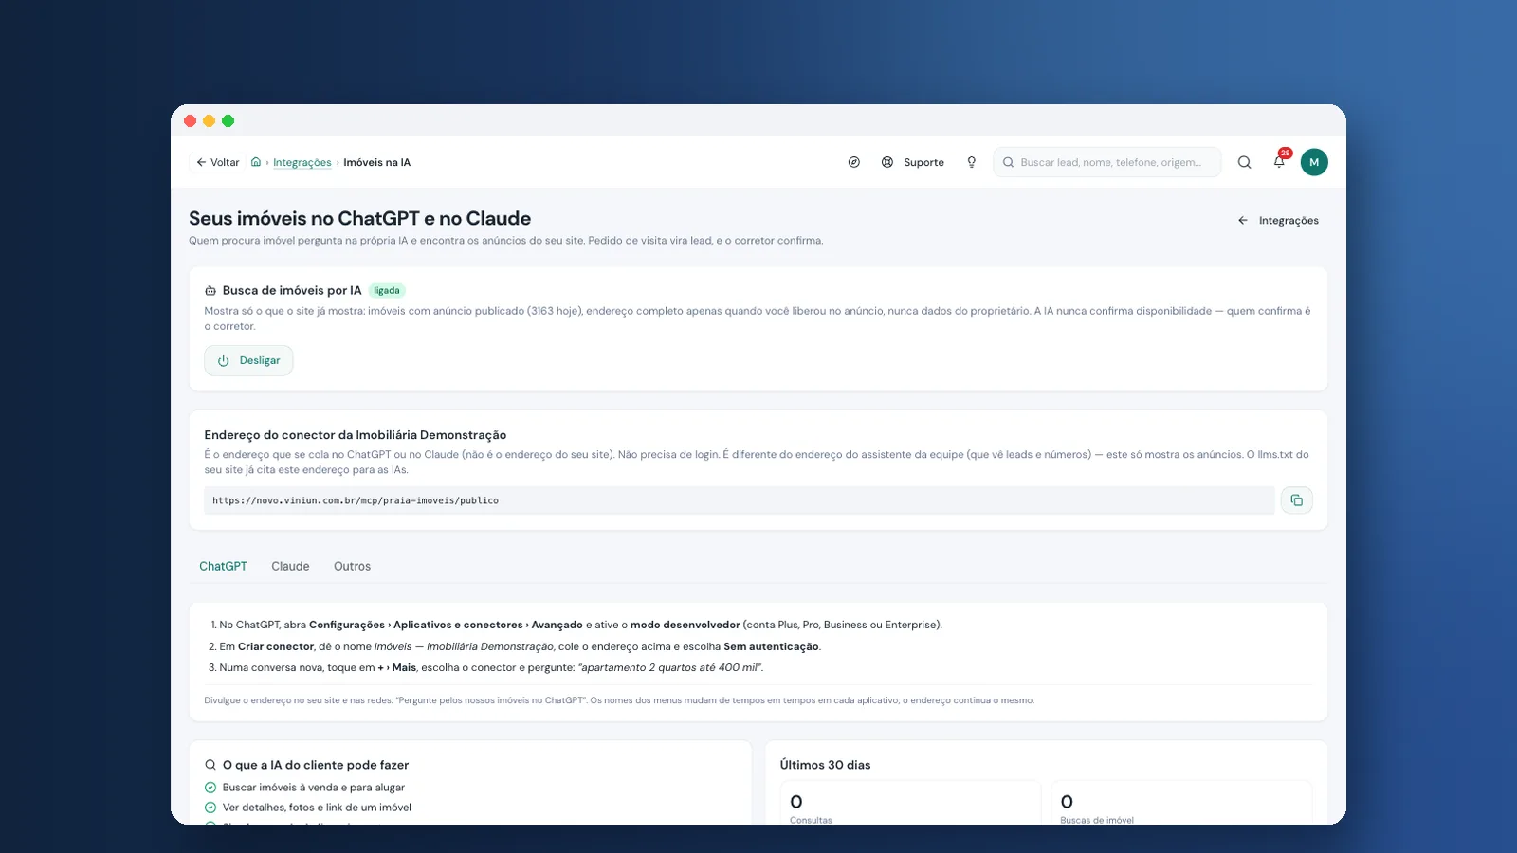The image size is (1517, 853).
Task: Select the connector URL field
Action: [x=739, y=500]
